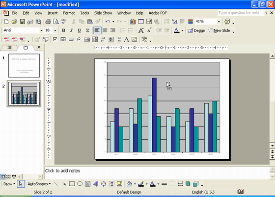Viewport: 275px width, 197px height.
Task: Click the New Slide button
Action: [x=219, y=30]
